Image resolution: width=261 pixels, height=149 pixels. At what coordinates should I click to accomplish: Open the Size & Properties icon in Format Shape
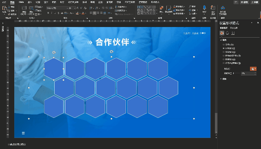[233, 33]
